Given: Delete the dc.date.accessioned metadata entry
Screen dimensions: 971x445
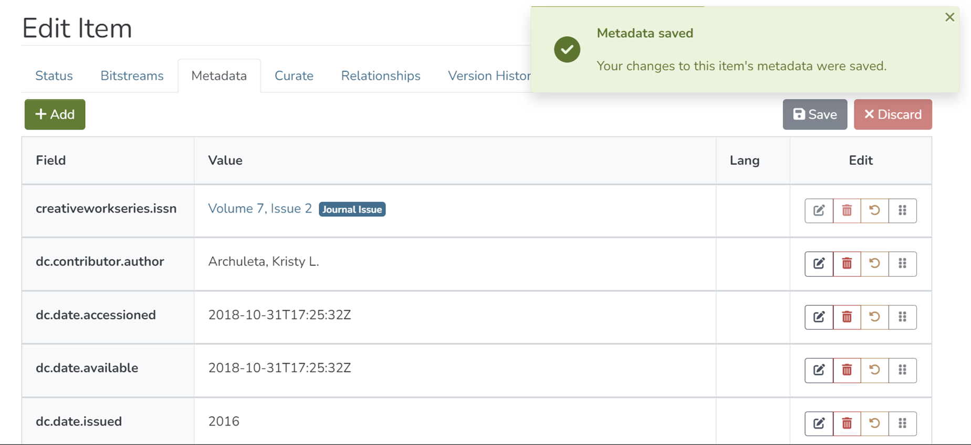Looking at the screenshot, I should point(847,317).
